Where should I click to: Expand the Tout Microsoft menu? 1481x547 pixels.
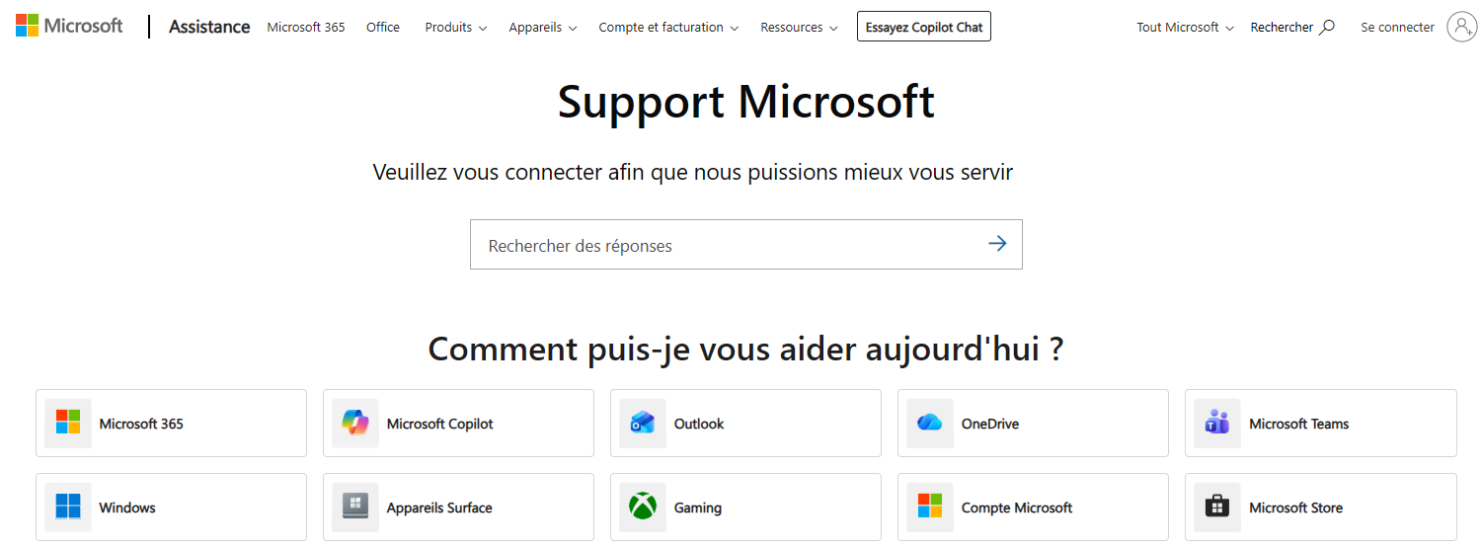[1185, 28]
